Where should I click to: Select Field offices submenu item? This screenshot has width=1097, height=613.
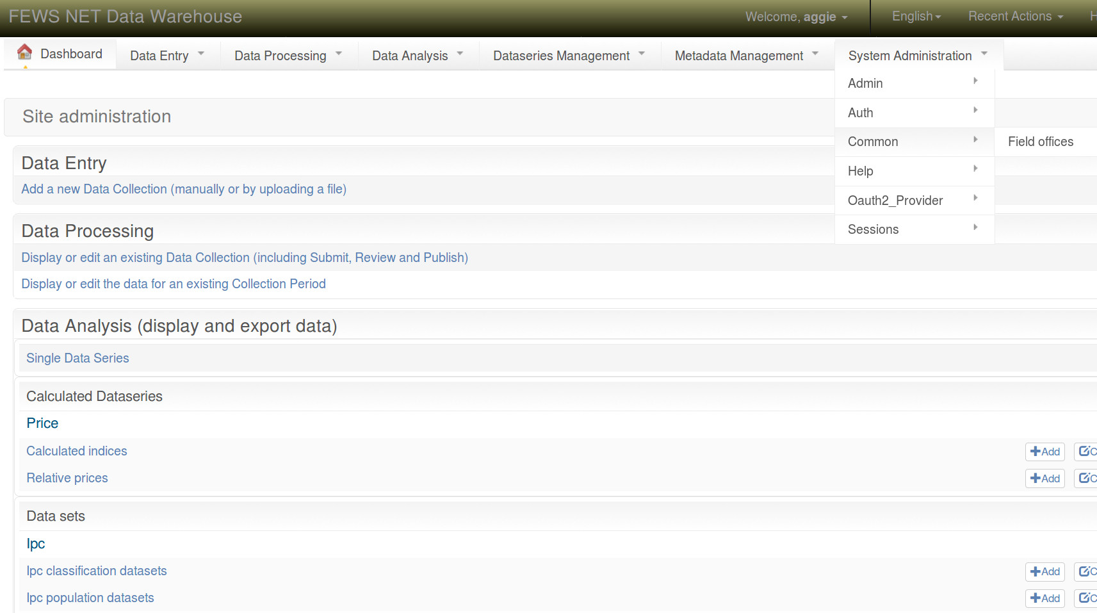point(1040,142)
